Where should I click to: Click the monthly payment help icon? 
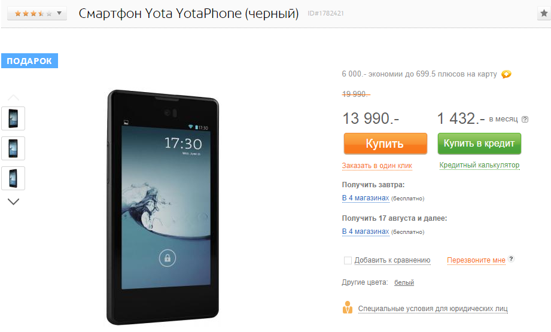[525, 120]
